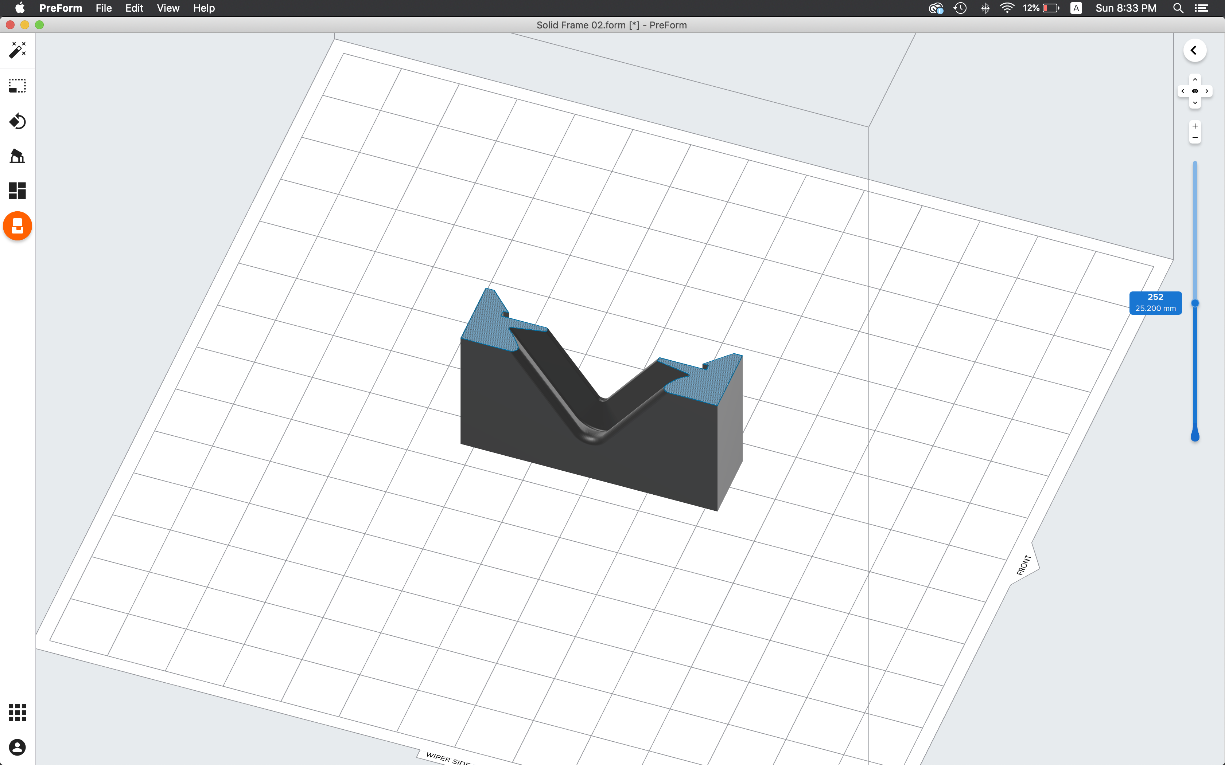Click the orange Start Print button

coord(17,225)
